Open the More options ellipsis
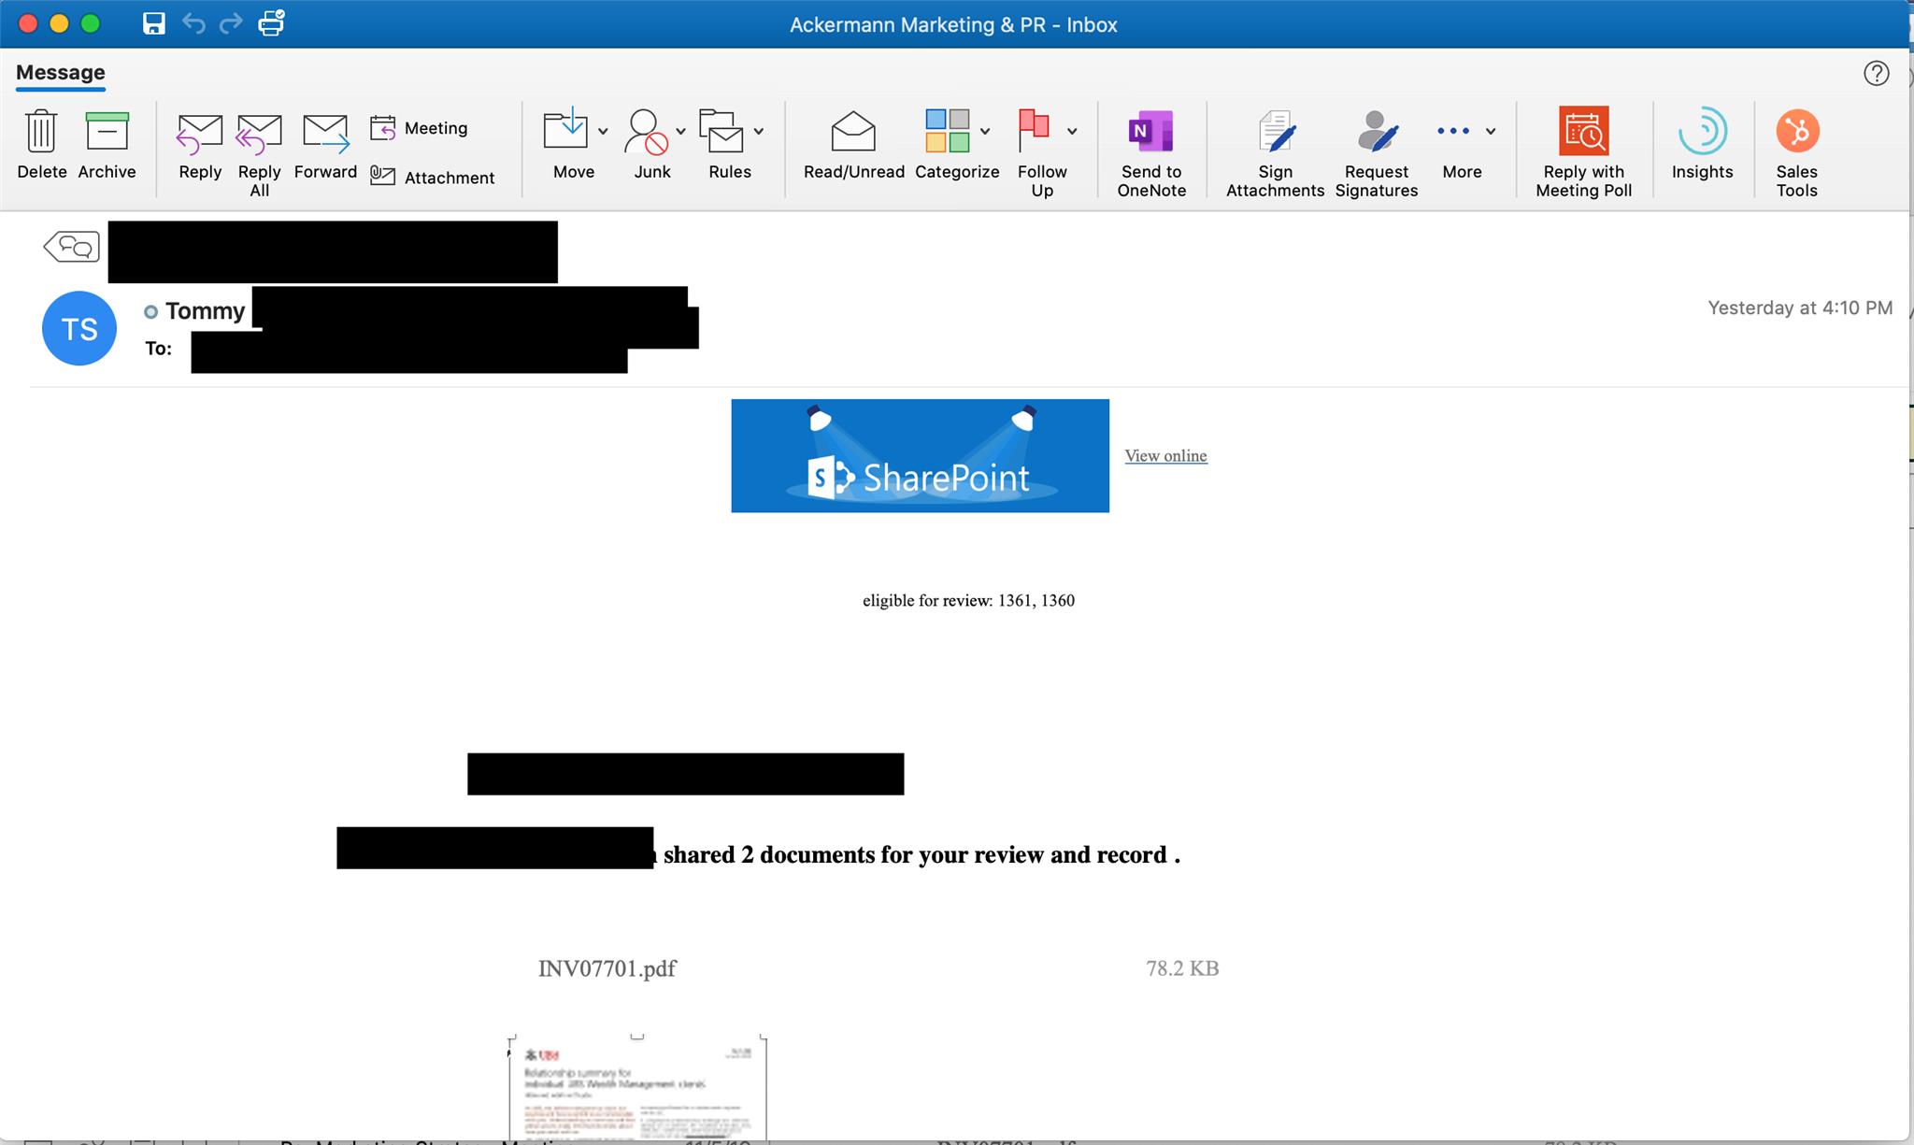 click(1453, 131)
